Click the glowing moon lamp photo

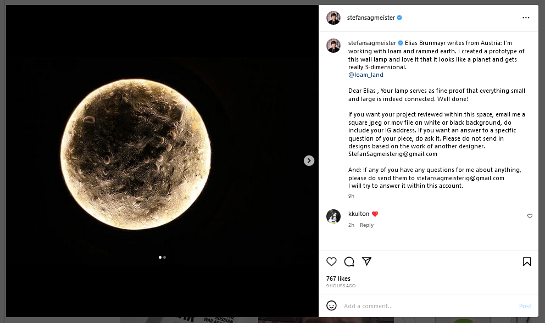pyautogui.click(x=136, y=154)
